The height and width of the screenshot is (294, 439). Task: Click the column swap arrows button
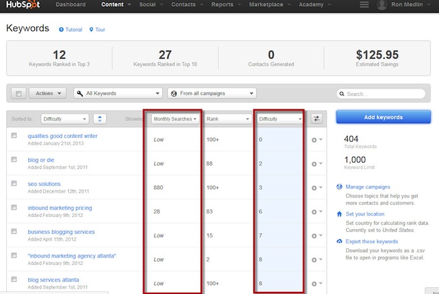pyautogui.click(x=317, y=118)
